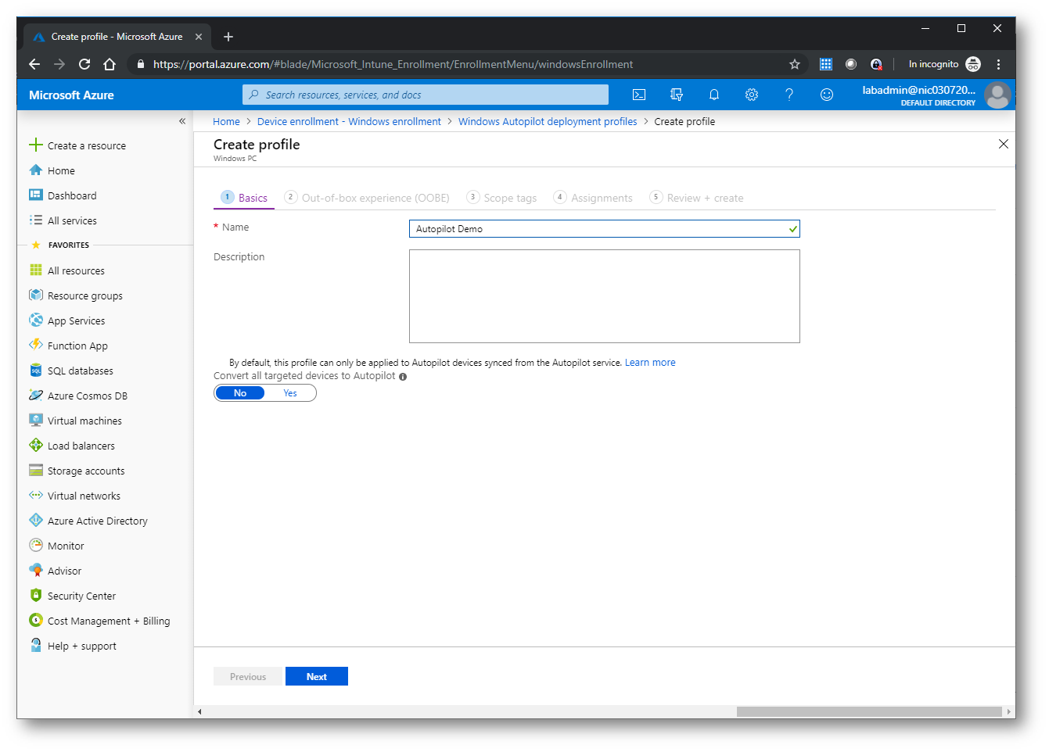Image resolution: width=1049 pixels, height=752 pixels.
Task: Open the account avatar menu
Action: coord(997,95)
